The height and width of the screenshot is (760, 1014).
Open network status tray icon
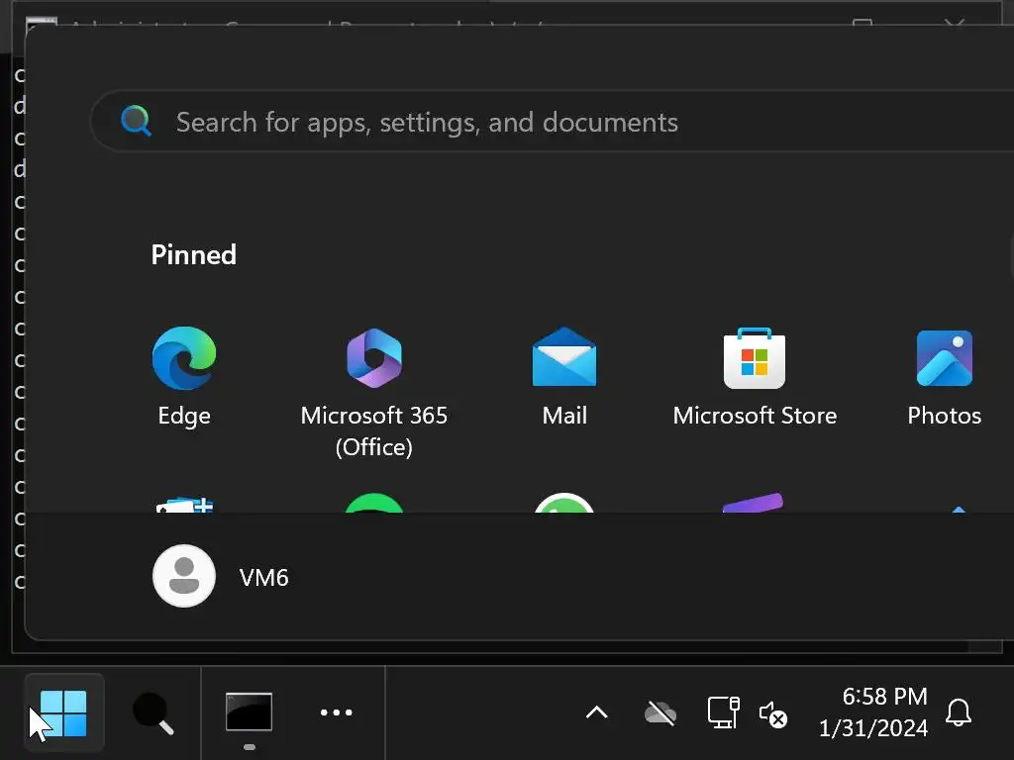(724, 712)
